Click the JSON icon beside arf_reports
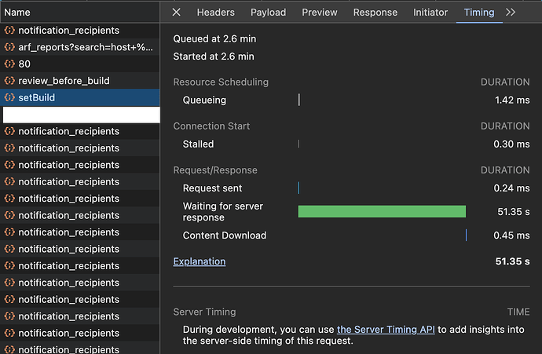542x354 pixels. pyautogui.click(x=9, y=47)
